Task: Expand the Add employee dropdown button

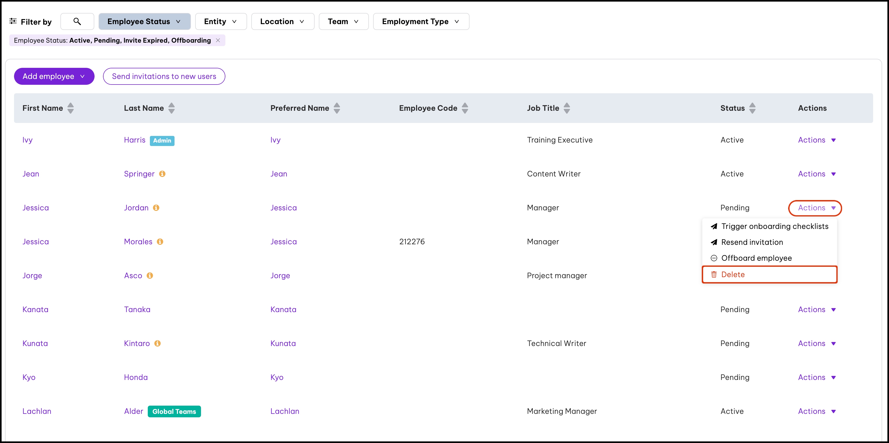Action: click(54, 76)
